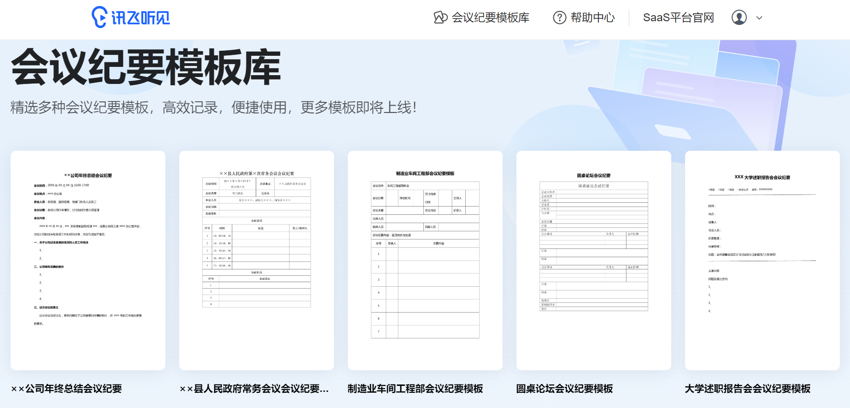
Task: Click the 制造业车间工程部会议纪要模板 title
Action: [x=415, y=389]
